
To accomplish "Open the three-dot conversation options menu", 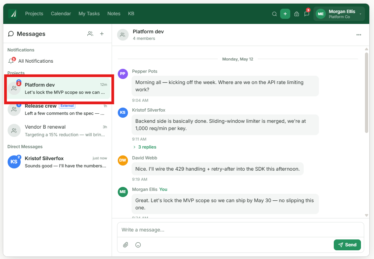I will point(358,35).
